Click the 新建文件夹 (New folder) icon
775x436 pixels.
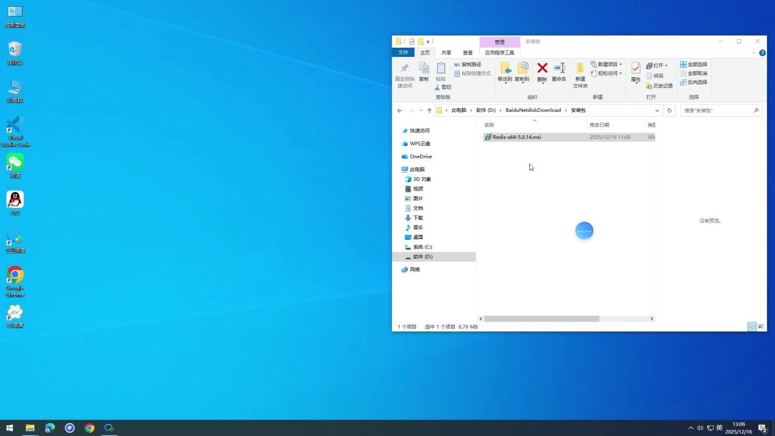tap(580, 68)
